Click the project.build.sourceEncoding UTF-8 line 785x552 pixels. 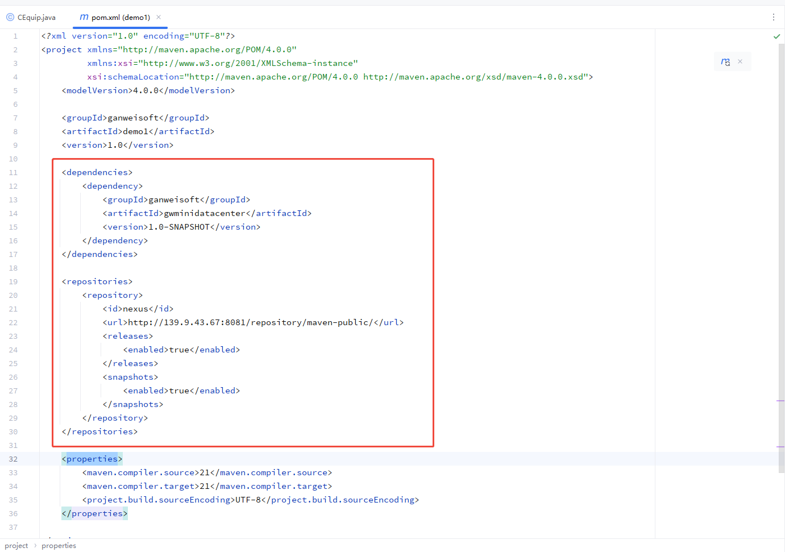pyautogui.click(x=251, y=500)
